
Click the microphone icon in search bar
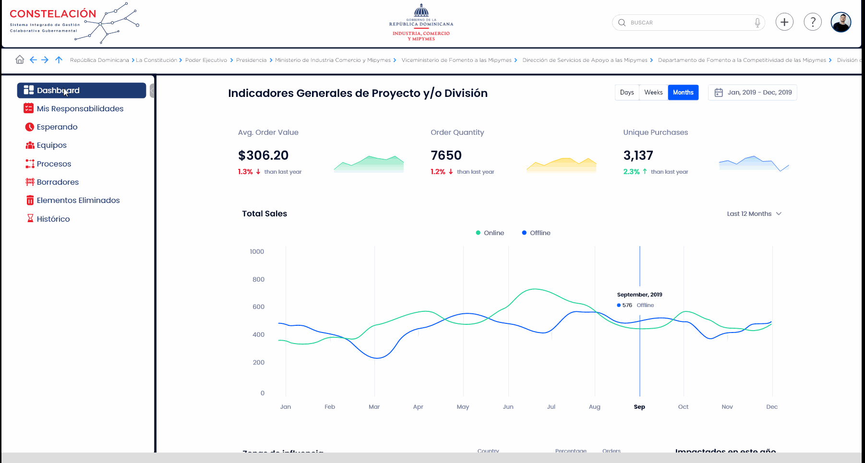pos(757,23)
